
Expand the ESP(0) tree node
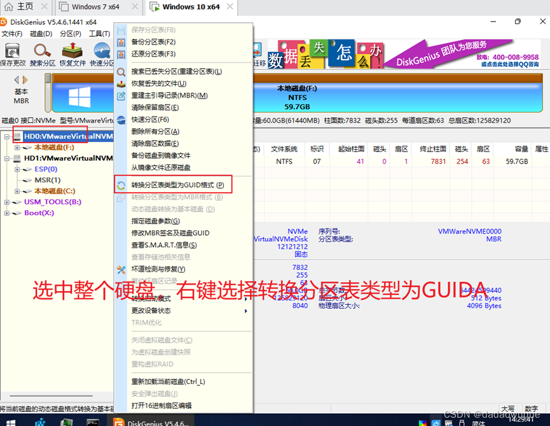17,169
